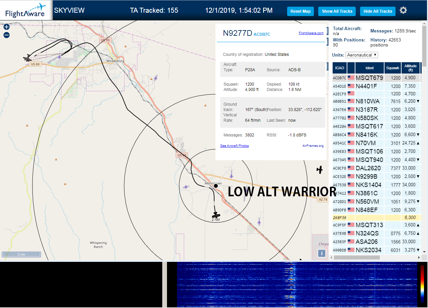Image resolution: width=428 pixels, height=308 pixels.
Task: Click the airport symbol west of Morristown
Action: [x=186, y=187]
